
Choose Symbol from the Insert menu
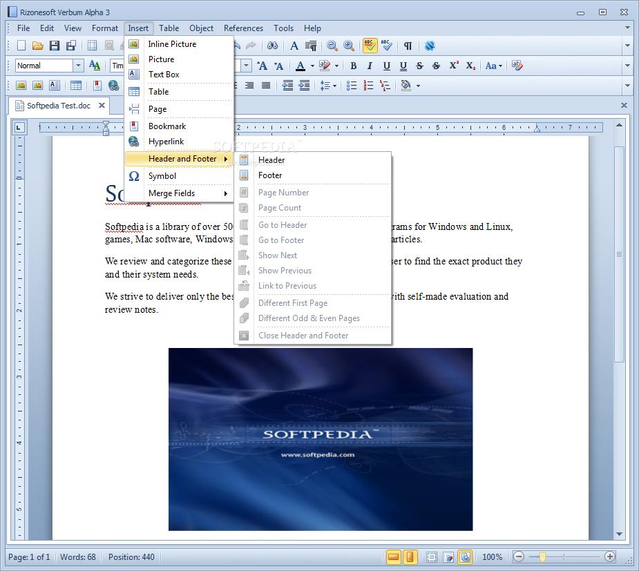tap(180, 176)
